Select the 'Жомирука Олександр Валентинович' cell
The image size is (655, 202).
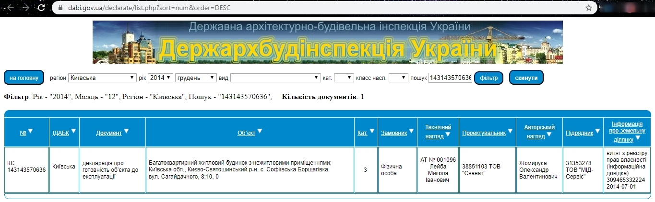539,170
